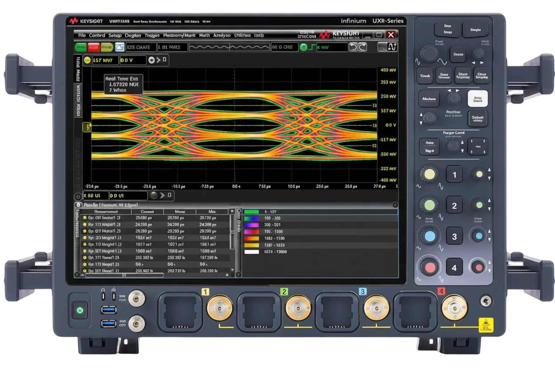Click the channel 1 vertical scale field
Screen dimensions: 555x370
[105, 60]
